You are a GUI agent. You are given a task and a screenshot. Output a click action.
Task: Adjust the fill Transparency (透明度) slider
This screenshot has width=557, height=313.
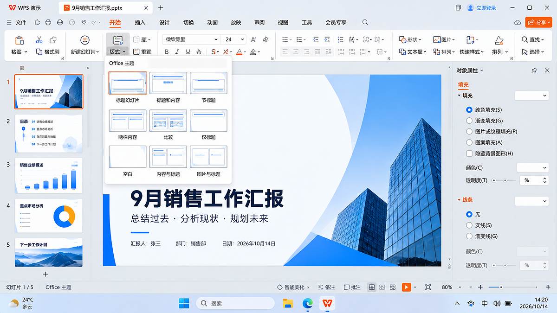[x=505, y=180]
